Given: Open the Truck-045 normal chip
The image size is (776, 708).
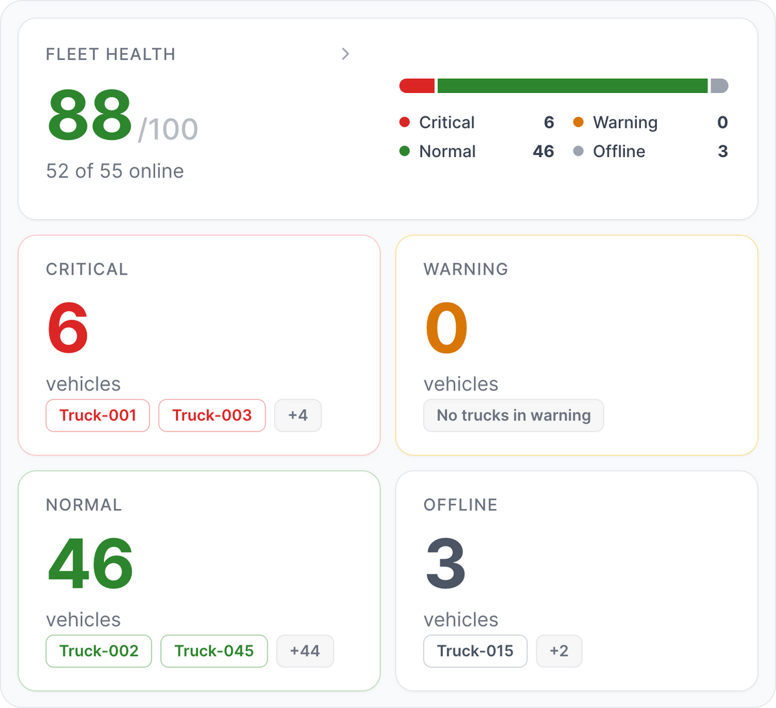Looking at the screenshot, I should 214,651.
